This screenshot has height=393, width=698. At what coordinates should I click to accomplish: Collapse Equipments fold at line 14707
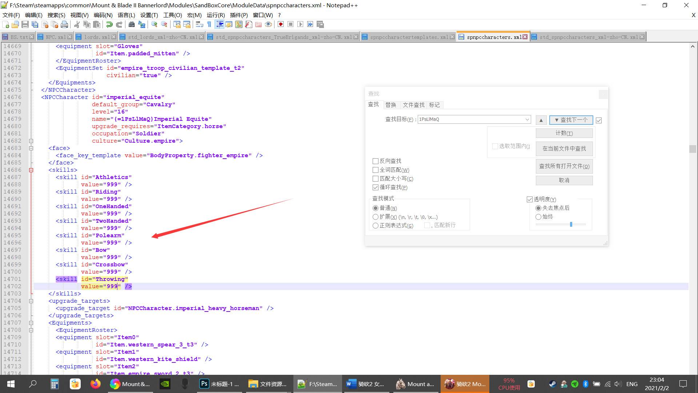pyautogui.click(x=31, y=323)
